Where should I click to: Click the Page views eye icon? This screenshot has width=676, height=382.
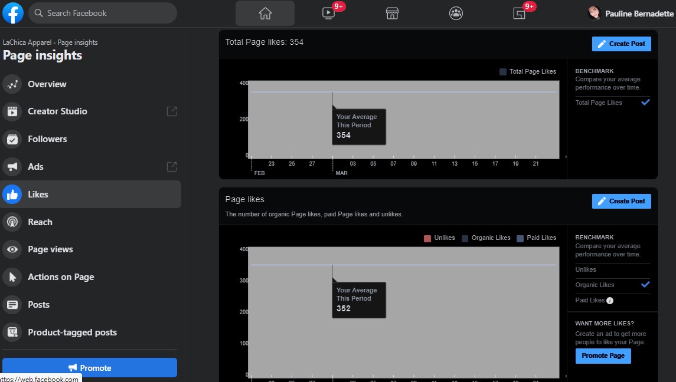(x=12, y=249)
